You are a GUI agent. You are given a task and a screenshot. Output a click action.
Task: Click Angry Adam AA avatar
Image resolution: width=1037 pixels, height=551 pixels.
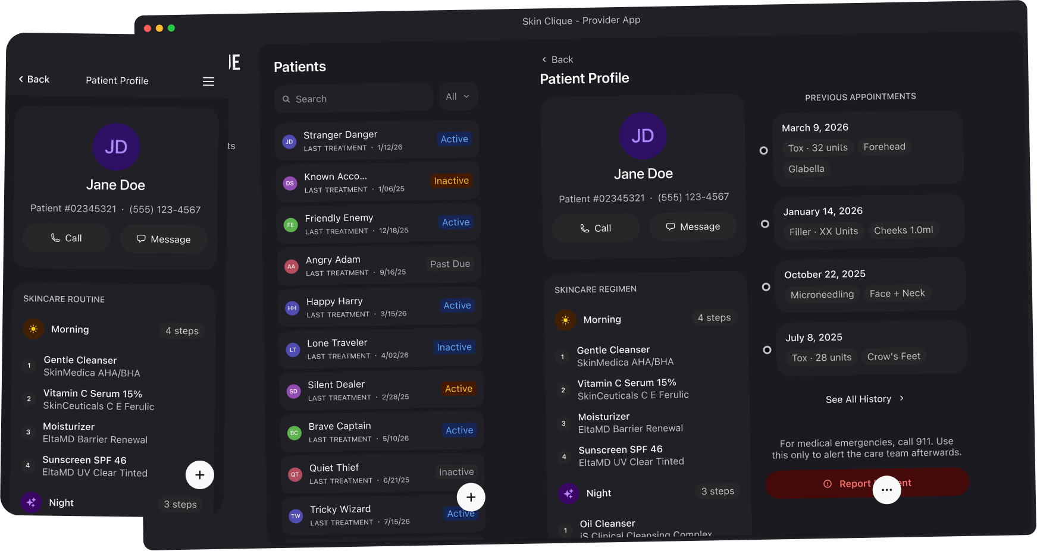[291, 266]
